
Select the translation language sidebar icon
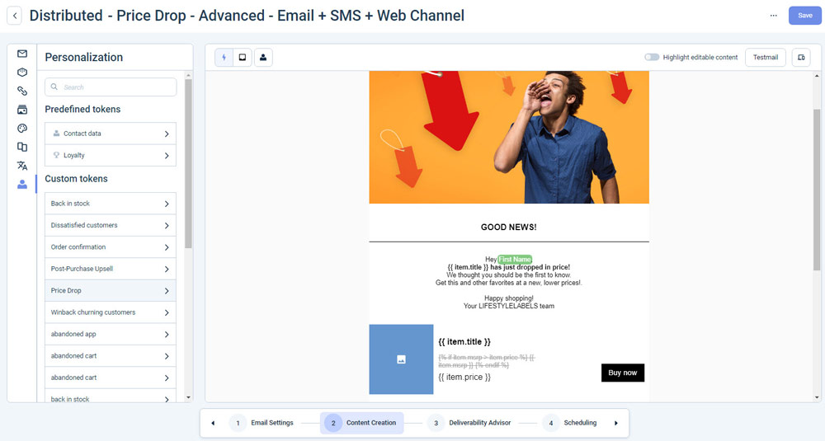coord(22,166)
